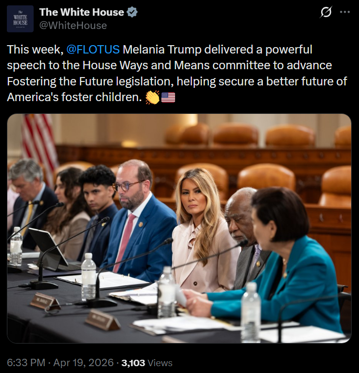
Task: Open the @WhiteHouse handle link
Action: tap(73, 26)
